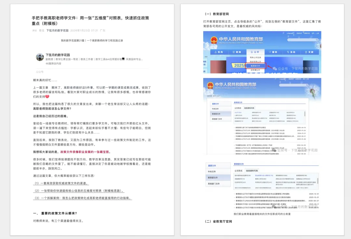Click the national emblem in the second Ministry screenshot
351x239 pixels.
click(x=210, y=85)
